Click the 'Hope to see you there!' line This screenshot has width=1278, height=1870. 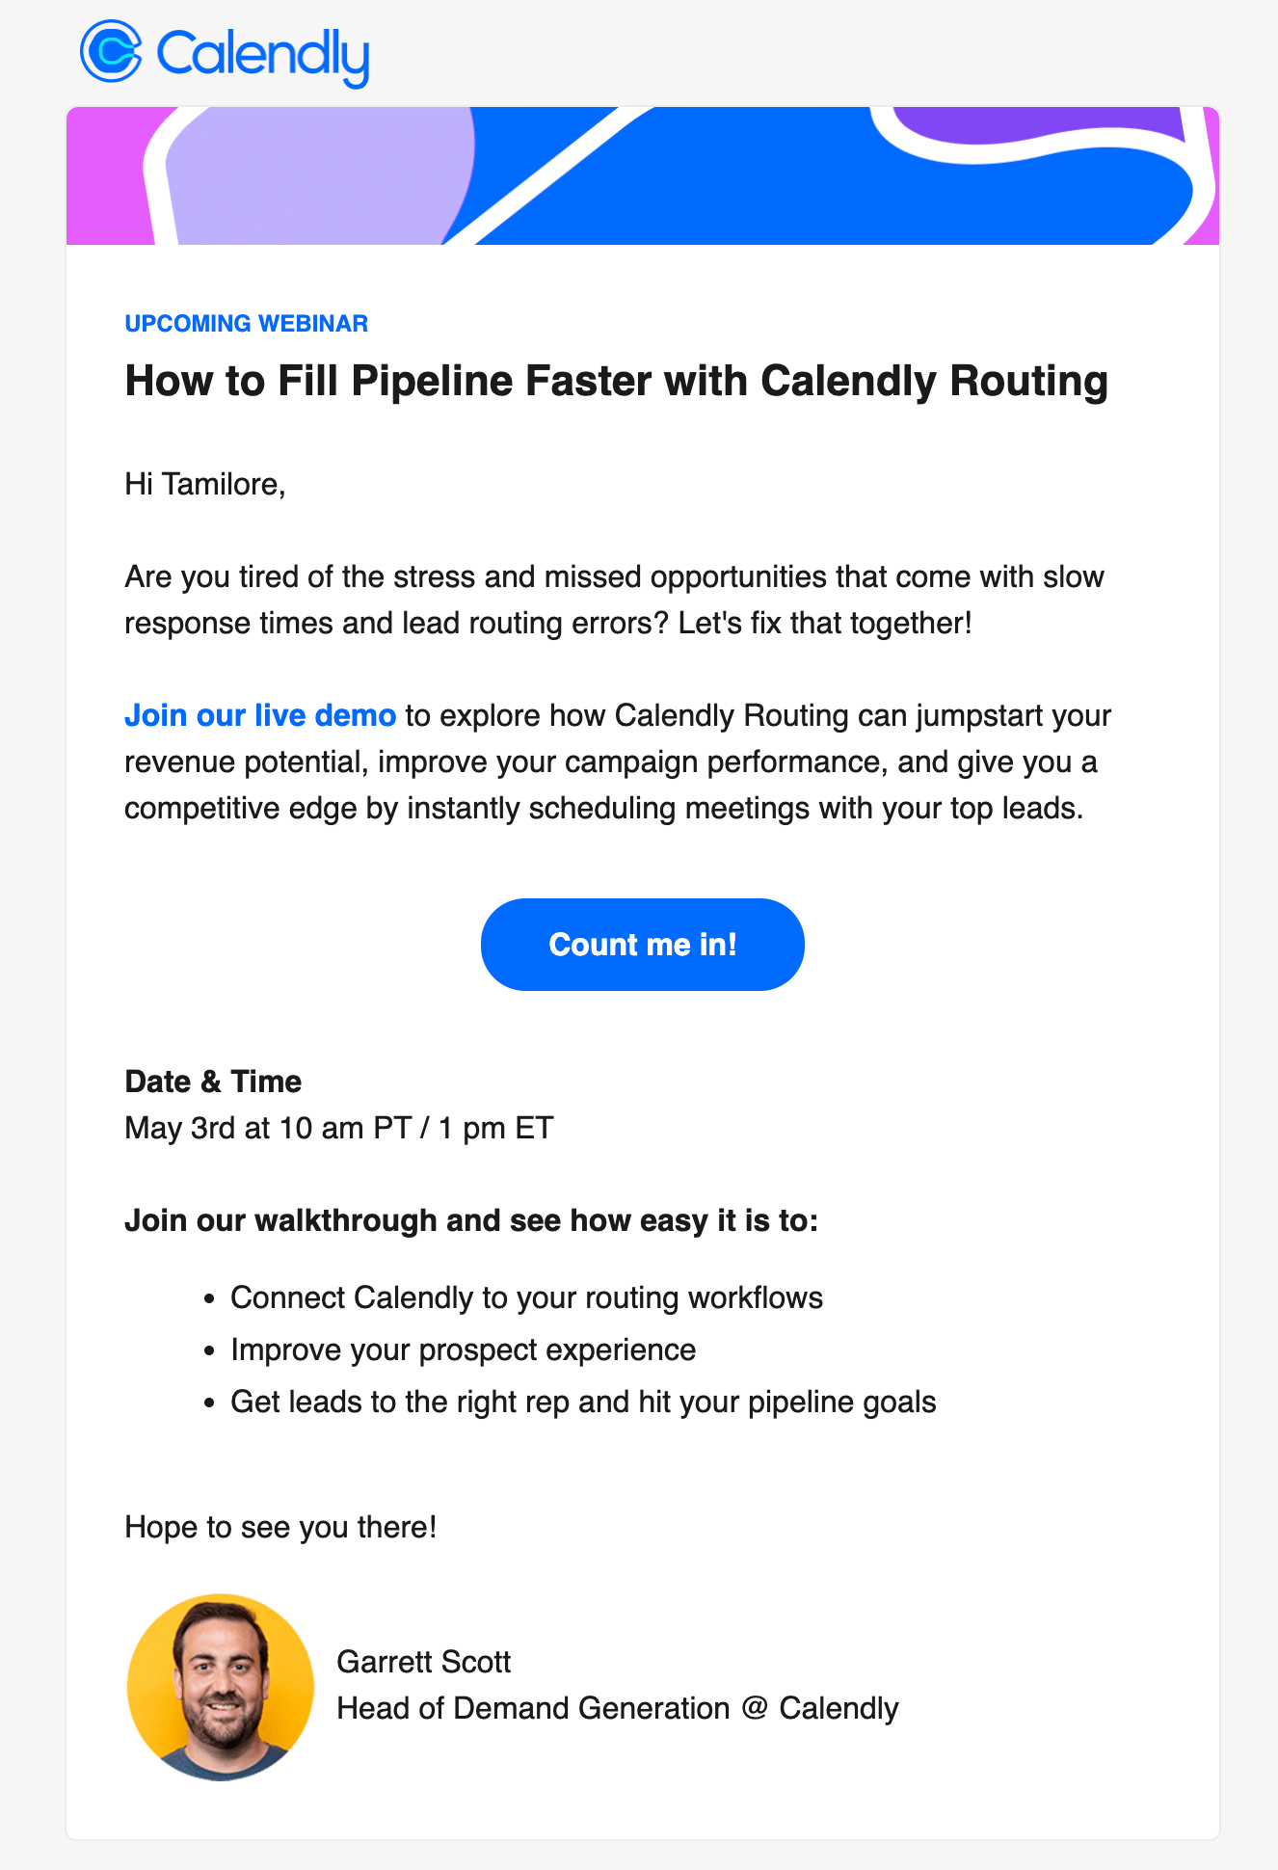tap(280, 1527)
